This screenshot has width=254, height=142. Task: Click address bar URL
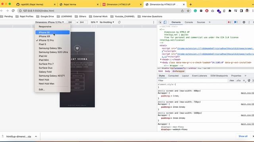pos(38,11)
